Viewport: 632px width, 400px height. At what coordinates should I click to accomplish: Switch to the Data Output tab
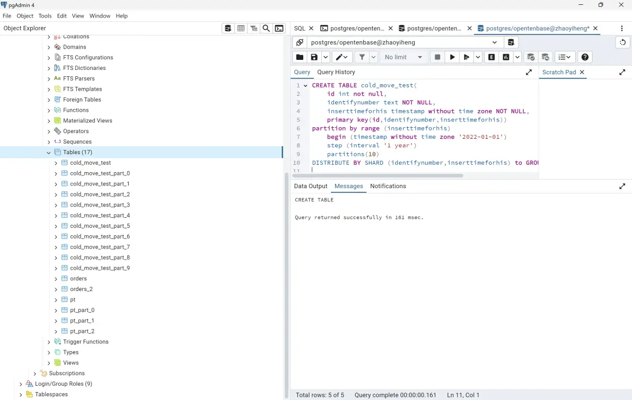pyautogui.click(x=310, y=186)
